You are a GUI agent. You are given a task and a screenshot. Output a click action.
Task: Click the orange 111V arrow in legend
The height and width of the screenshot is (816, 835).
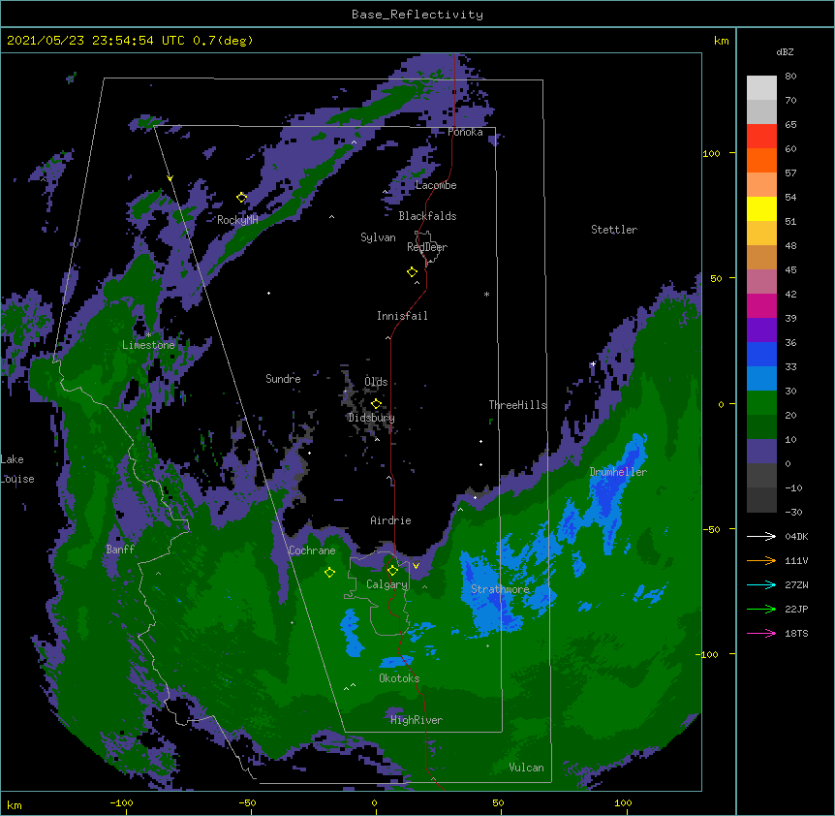tap(761, 560)
